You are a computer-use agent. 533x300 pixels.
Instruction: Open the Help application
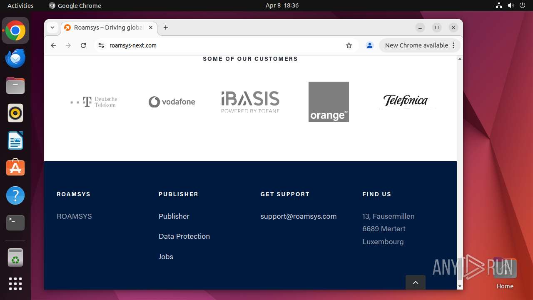coord(15,195)
